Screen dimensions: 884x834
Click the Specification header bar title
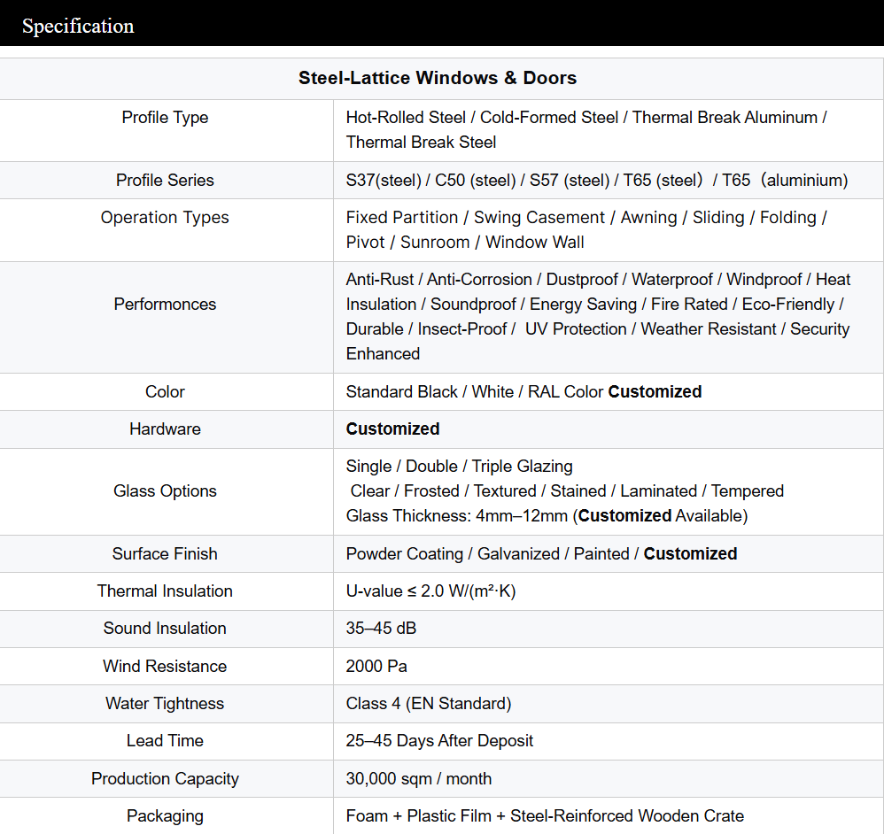point(78,27)
